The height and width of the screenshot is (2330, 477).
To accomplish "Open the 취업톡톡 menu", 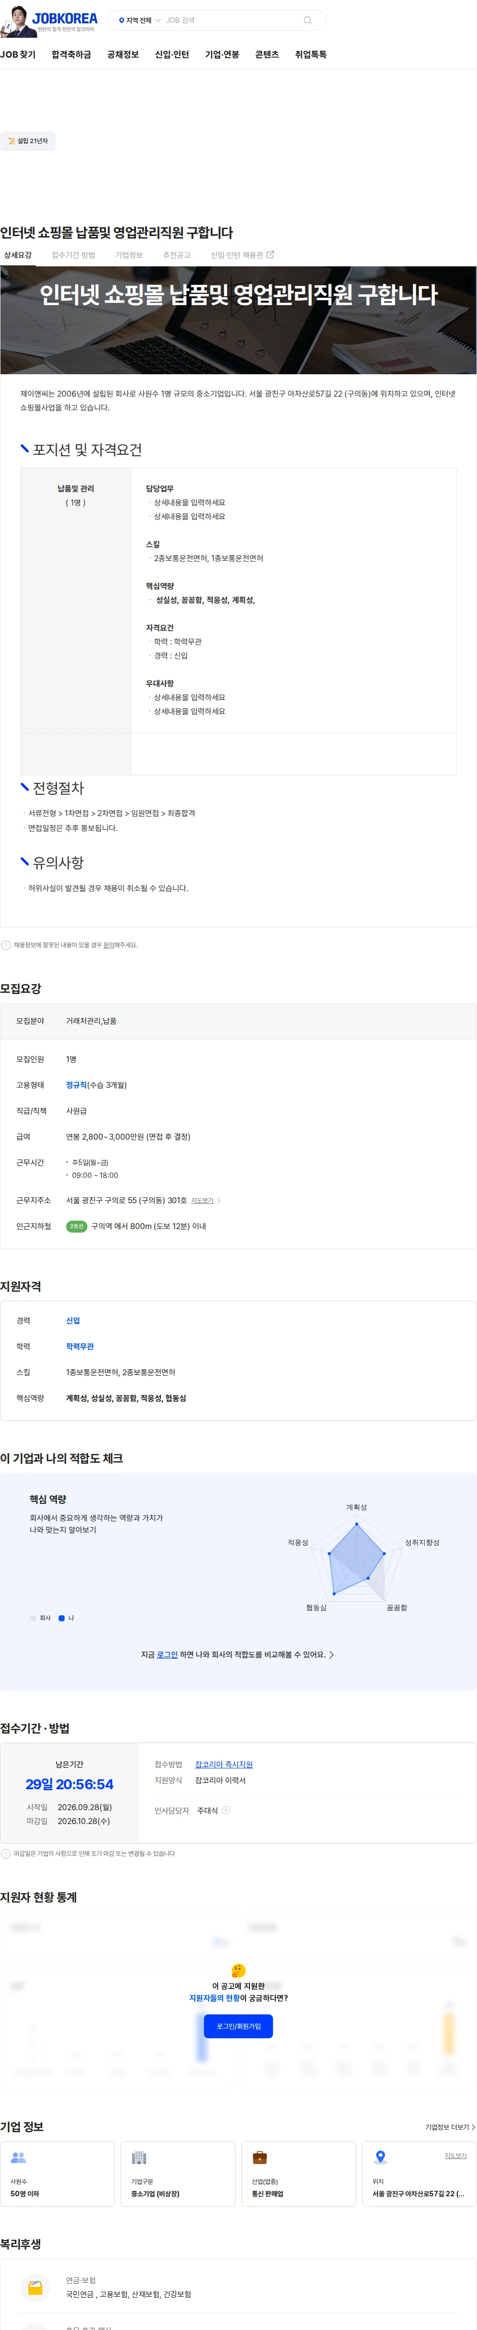I will pos(311,55).
